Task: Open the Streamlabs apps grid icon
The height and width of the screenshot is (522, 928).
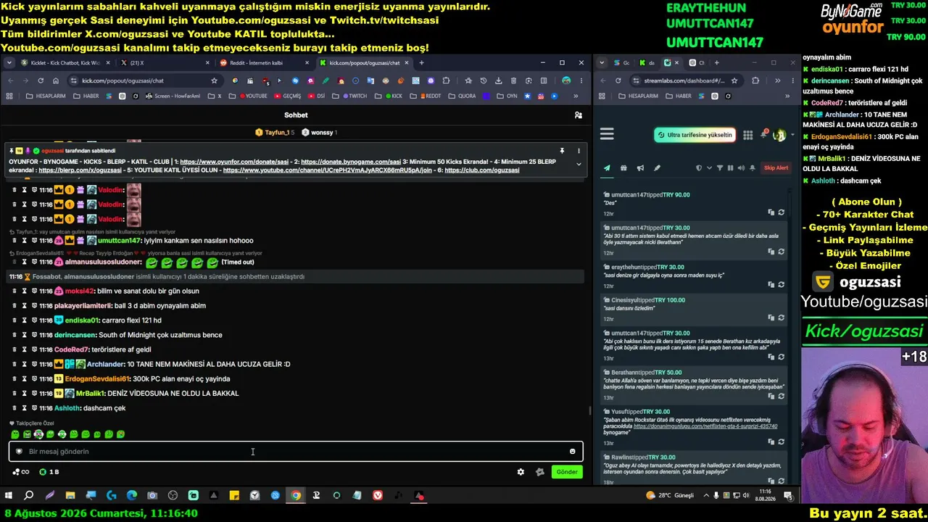Action: coord(748,135)
